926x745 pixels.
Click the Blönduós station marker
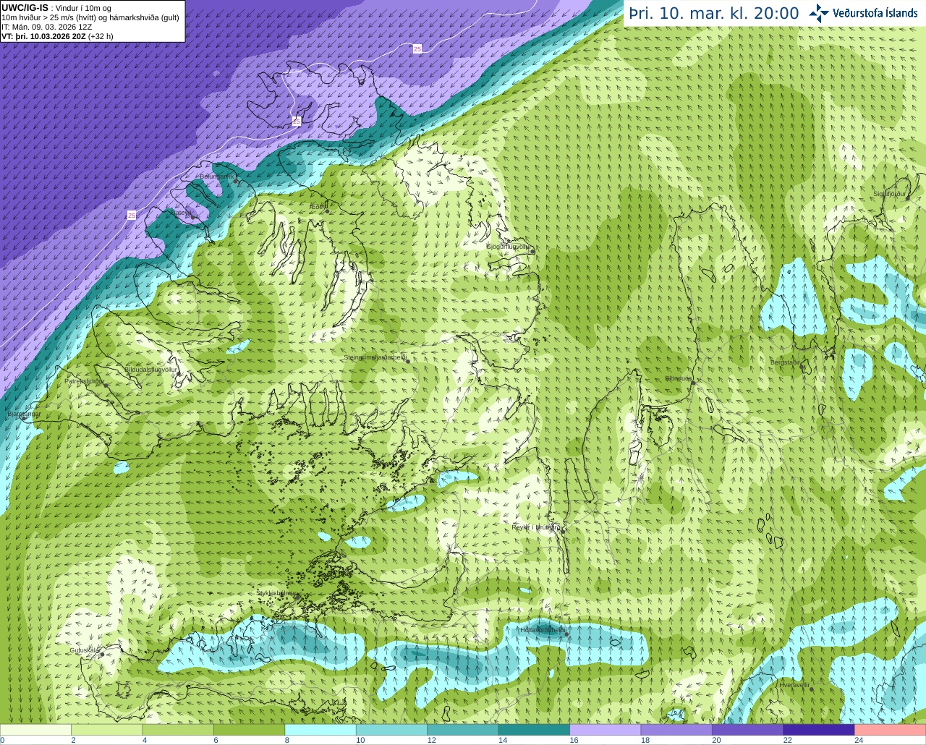click(x=692, y=383)
